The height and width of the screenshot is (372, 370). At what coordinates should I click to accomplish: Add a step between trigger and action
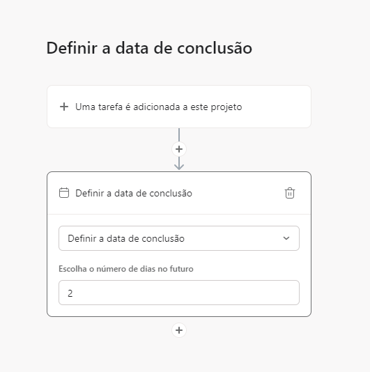(x=179, y=149)
